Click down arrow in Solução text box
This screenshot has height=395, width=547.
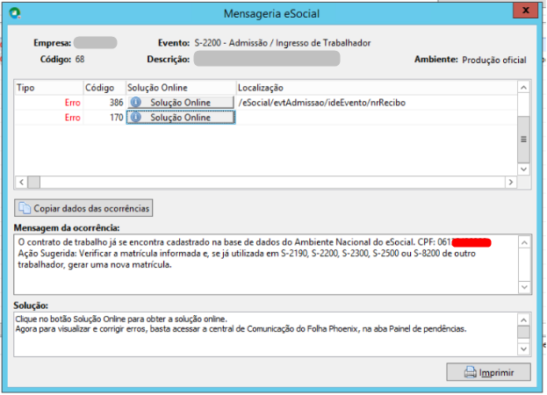523,348
